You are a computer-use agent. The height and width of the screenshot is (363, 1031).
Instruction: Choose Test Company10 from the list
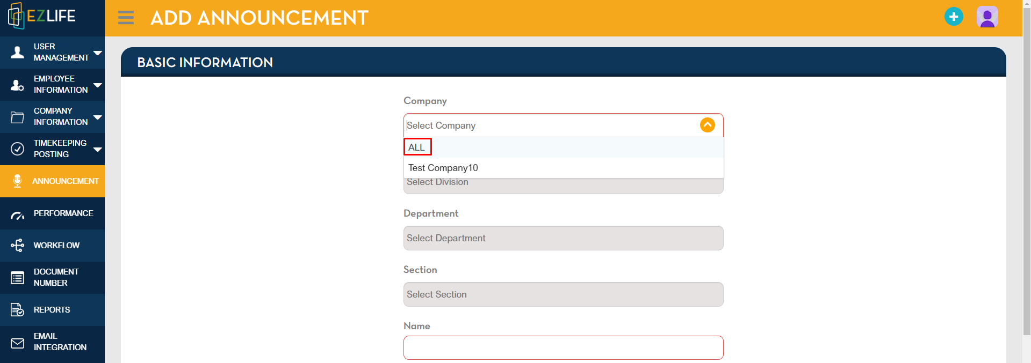(563, 168)
